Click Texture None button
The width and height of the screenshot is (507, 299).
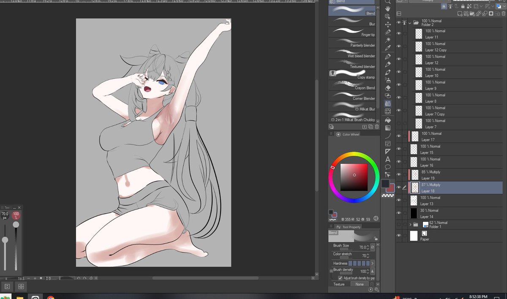360,284
